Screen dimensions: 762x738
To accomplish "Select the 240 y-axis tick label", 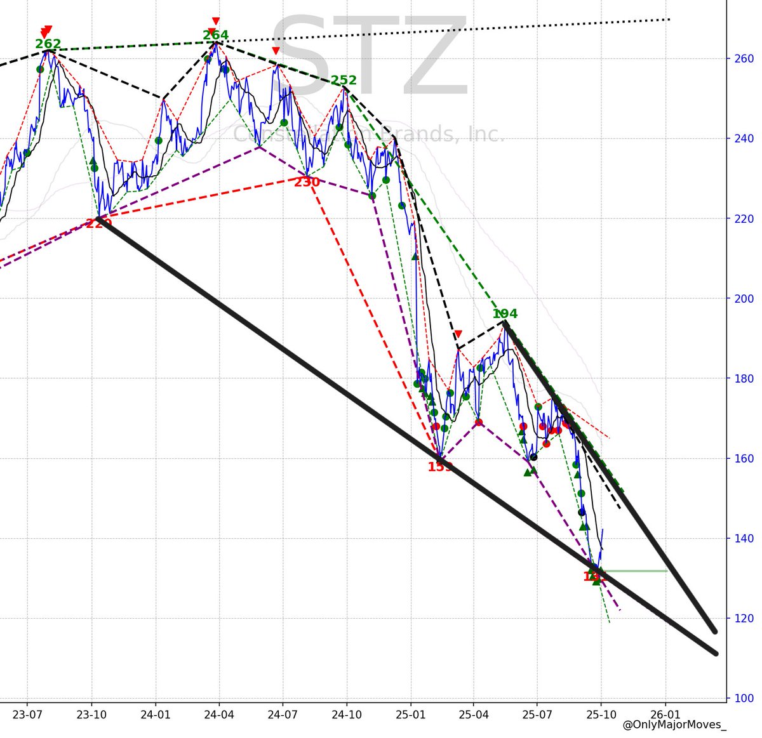I will click(x=744, y=139).
